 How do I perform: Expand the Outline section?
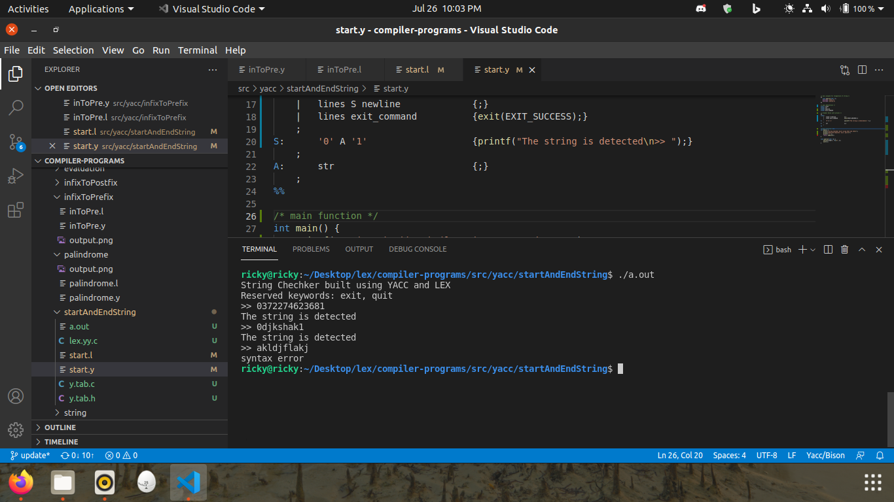(x=130, y=427)
